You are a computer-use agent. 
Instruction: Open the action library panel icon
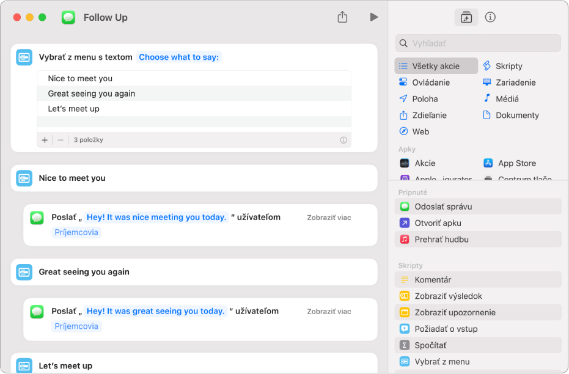(466, 17)
